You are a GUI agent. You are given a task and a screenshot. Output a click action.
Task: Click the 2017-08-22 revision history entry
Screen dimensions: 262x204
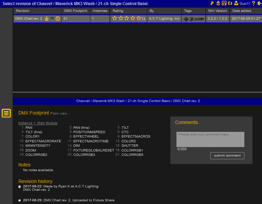[x=61, y=188]
